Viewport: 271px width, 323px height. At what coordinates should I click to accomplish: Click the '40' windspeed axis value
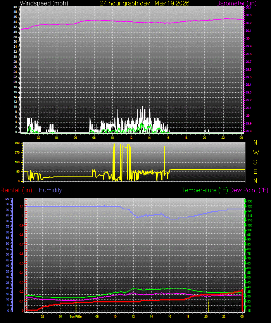[15, 32]
